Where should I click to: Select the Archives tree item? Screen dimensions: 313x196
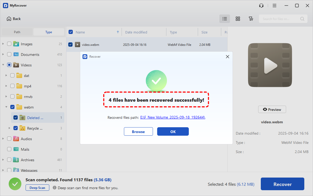[27, 160]
